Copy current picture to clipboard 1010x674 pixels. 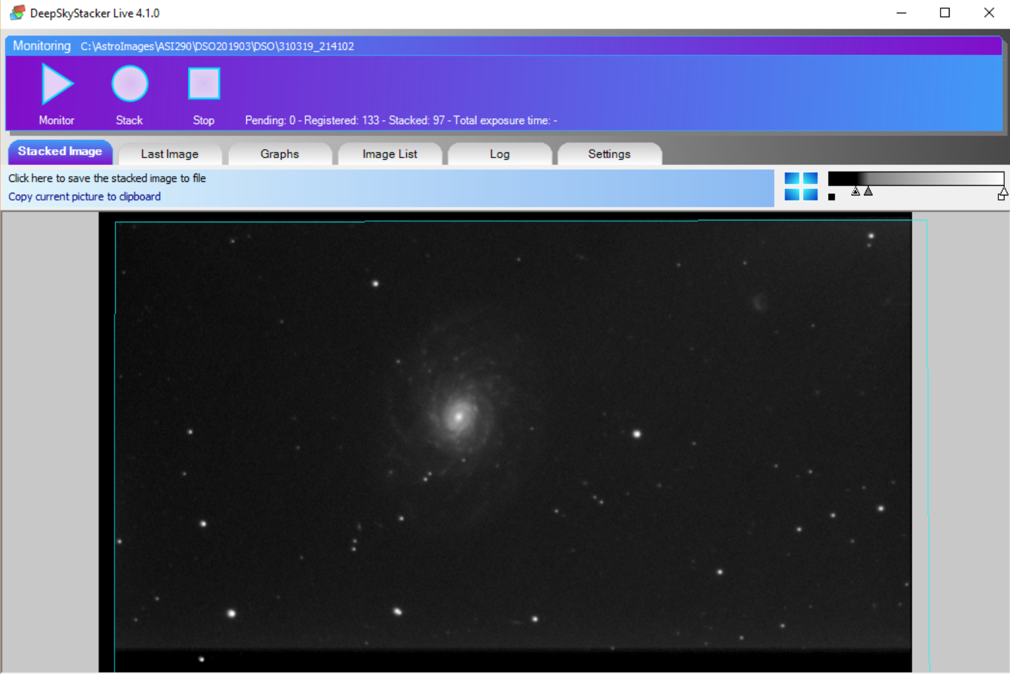(x=84, y=197)
